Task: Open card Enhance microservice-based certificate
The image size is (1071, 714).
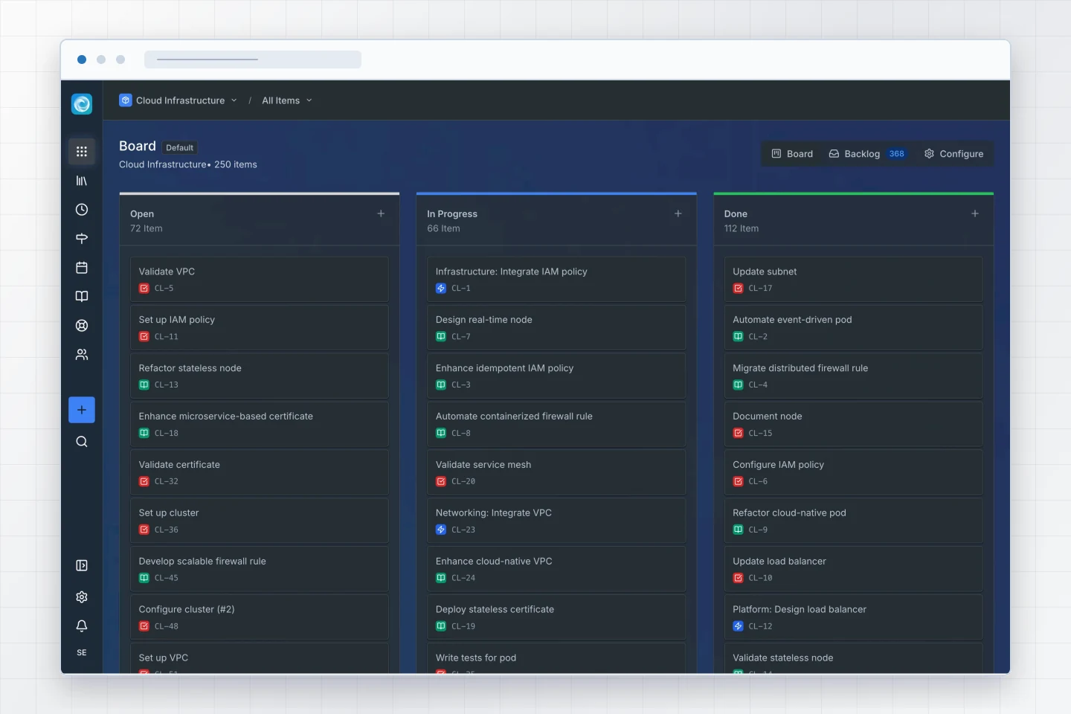Action: tap(260, 424)
